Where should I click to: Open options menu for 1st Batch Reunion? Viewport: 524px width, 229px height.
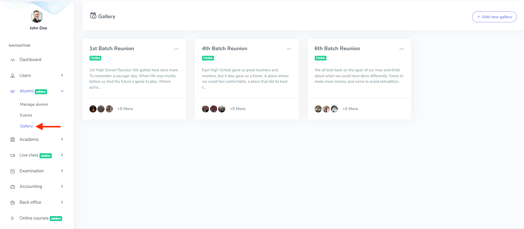pyautogui.click(x=176, y=49)
